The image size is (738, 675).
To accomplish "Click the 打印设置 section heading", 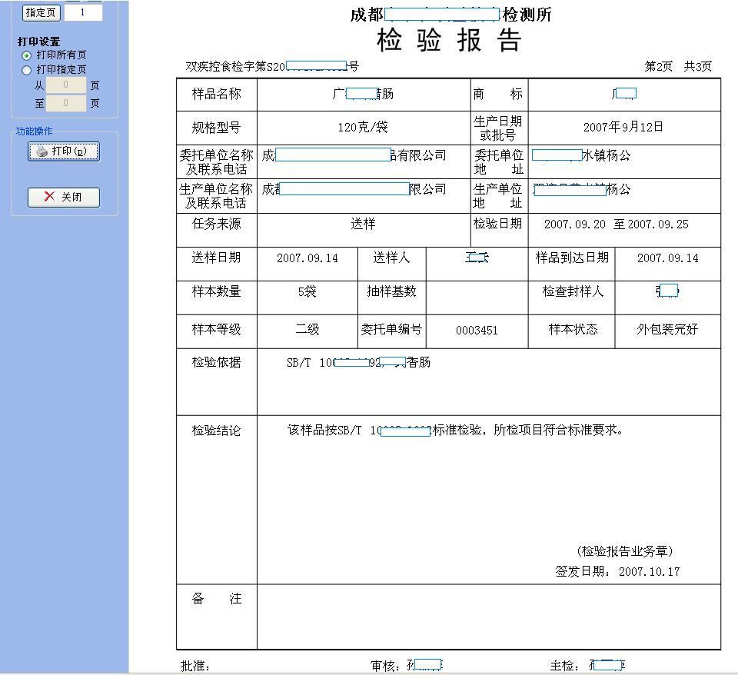I will click(38, 42).
